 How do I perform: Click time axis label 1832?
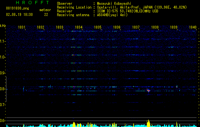pos(40,27)
